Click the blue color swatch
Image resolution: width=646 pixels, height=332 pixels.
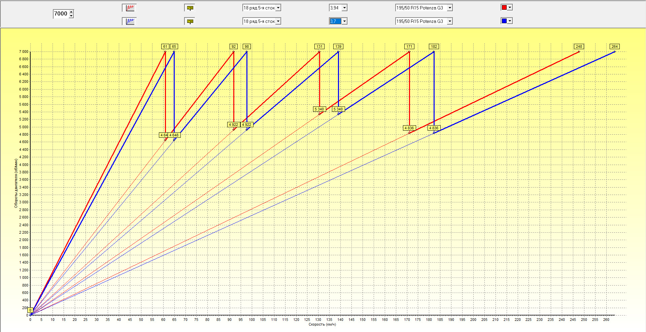tap(504, 21)
